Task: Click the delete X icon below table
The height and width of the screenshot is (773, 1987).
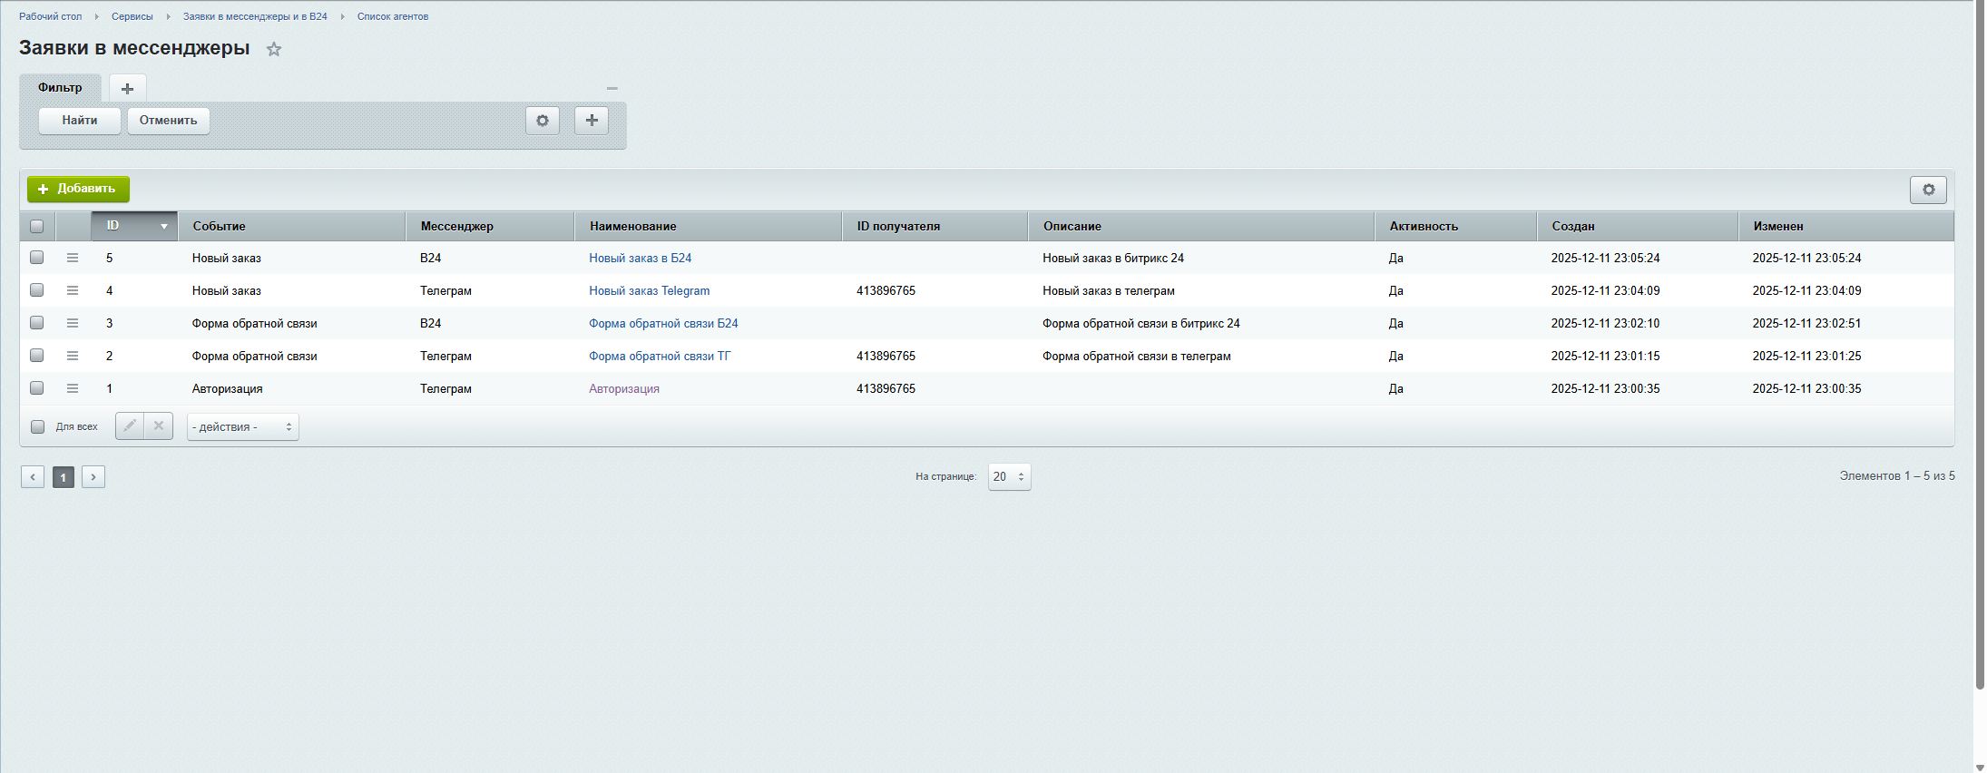Action: point(159,426)
